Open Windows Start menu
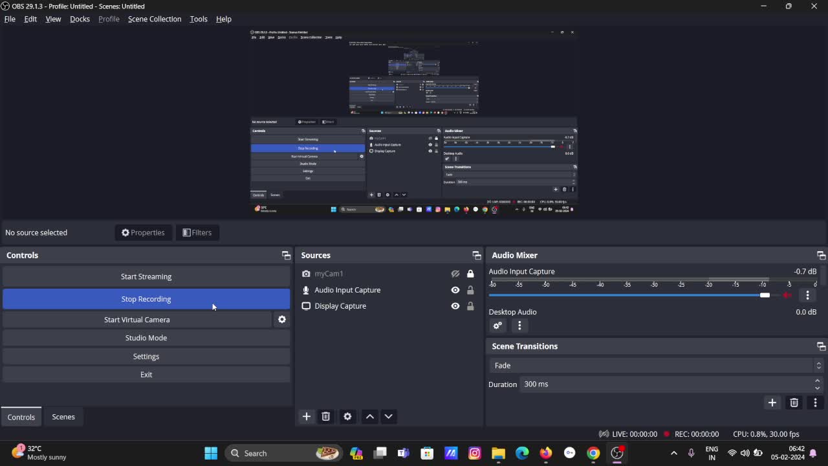This screenshot has height=466, width=828. pyautogui.click(x=211, y=453)
